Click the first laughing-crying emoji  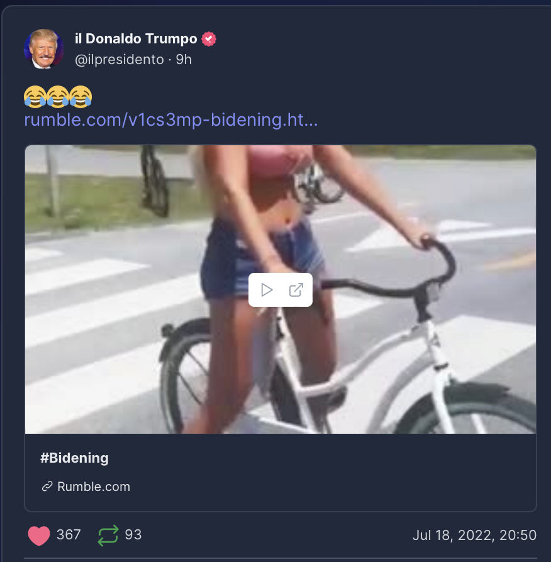coord(35,96)
